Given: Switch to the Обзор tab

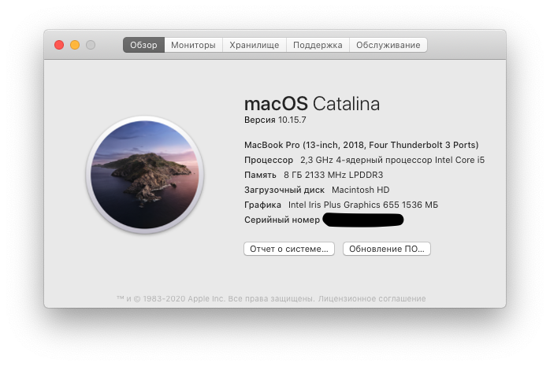Looking at the screenshot, I should click(x=143, y=45).
